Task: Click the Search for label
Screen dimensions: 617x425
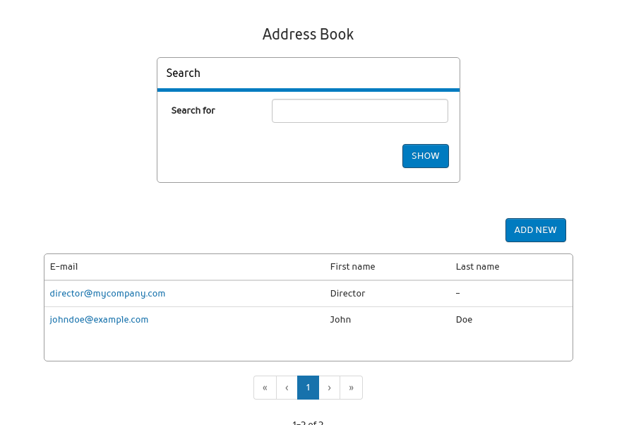Action: (193, 111)
